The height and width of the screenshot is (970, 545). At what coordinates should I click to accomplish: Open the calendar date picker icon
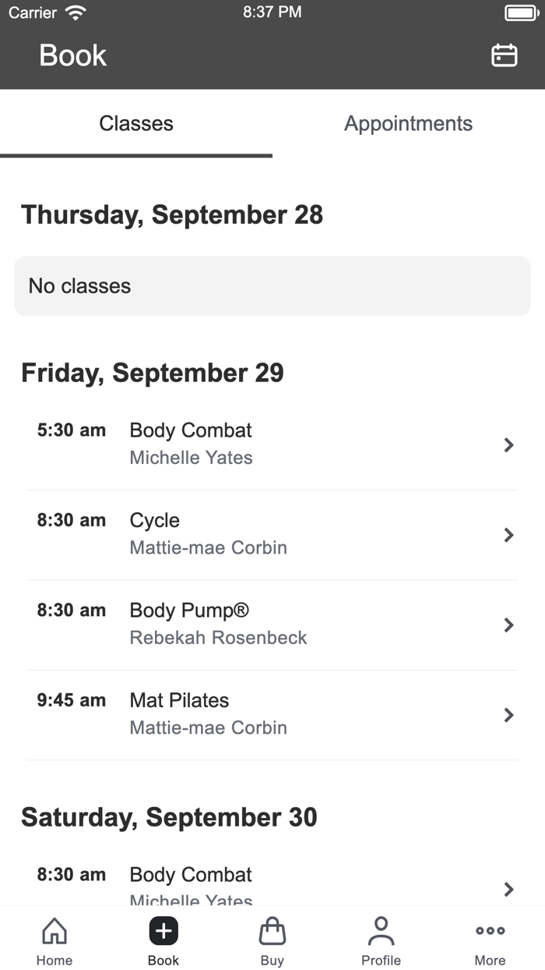pyautogui.click(x=504, y=55)
